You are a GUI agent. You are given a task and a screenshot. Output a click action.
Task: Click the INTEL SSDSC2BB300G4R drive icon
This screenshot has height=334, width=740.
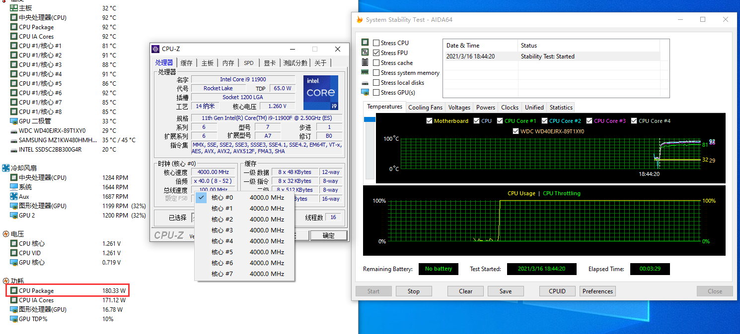[x=14, y=149]
